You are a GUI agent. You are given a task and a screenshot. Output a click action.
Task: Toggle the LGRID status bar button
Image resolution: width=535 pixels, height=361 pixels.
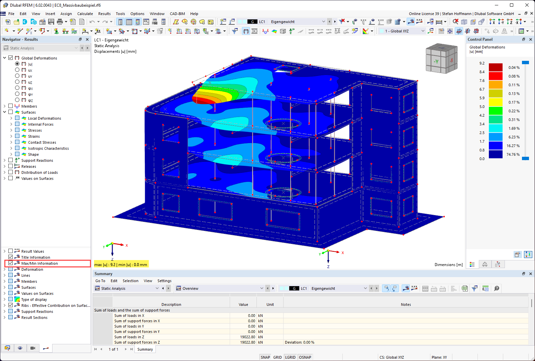tap(290, 357)
